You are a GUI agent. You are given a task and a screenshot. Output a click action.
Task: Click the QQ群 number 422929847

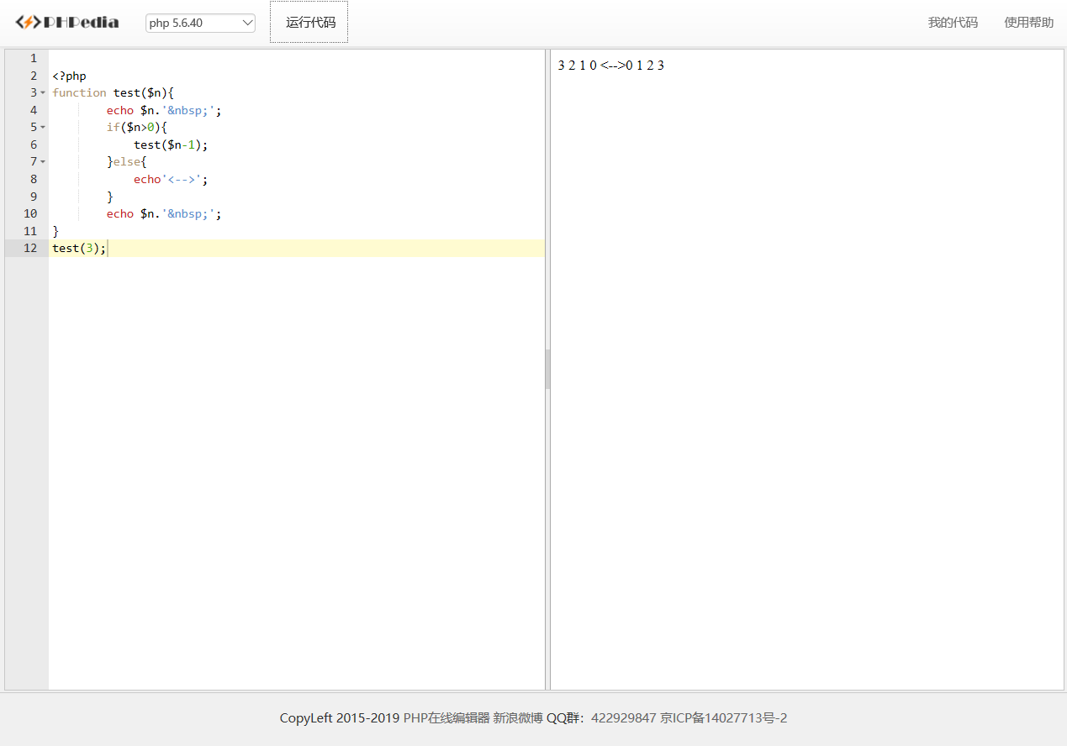(x=624, y=718)
